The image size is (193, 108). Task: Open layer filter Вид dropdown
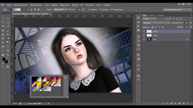[x=149, y=19]
